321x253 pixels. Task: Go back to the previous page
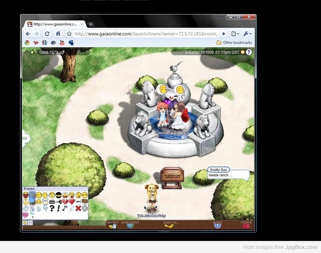click(28, 34)
